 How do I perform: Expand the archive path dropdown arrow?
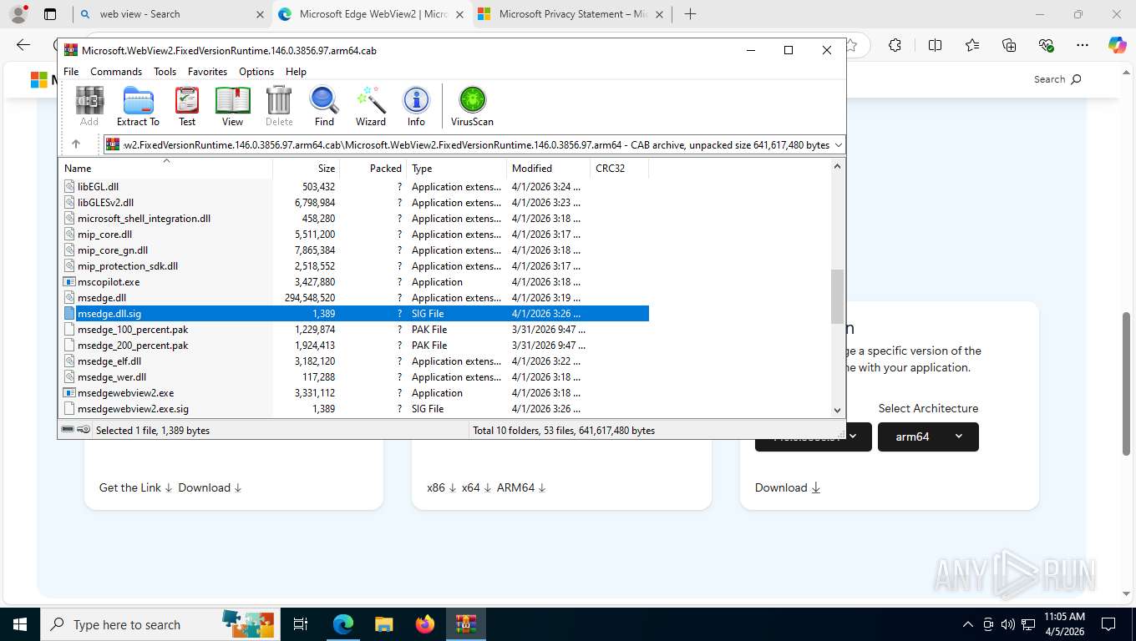point(839,144)
